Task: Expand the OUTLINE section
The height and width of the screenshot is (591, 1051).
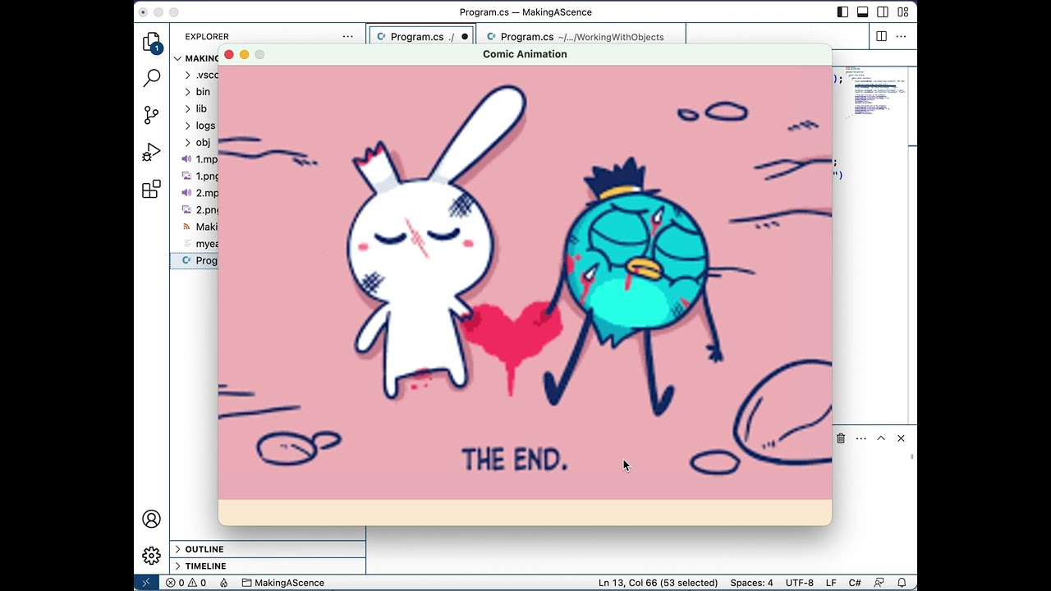Action: (268, 549)
